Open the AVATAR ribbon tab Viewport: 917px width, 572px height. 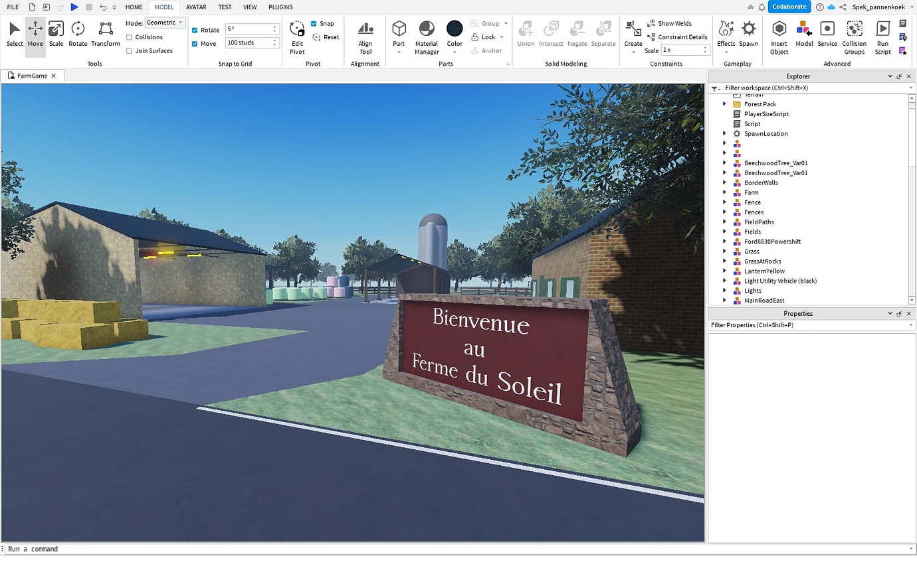pos(196,7)
